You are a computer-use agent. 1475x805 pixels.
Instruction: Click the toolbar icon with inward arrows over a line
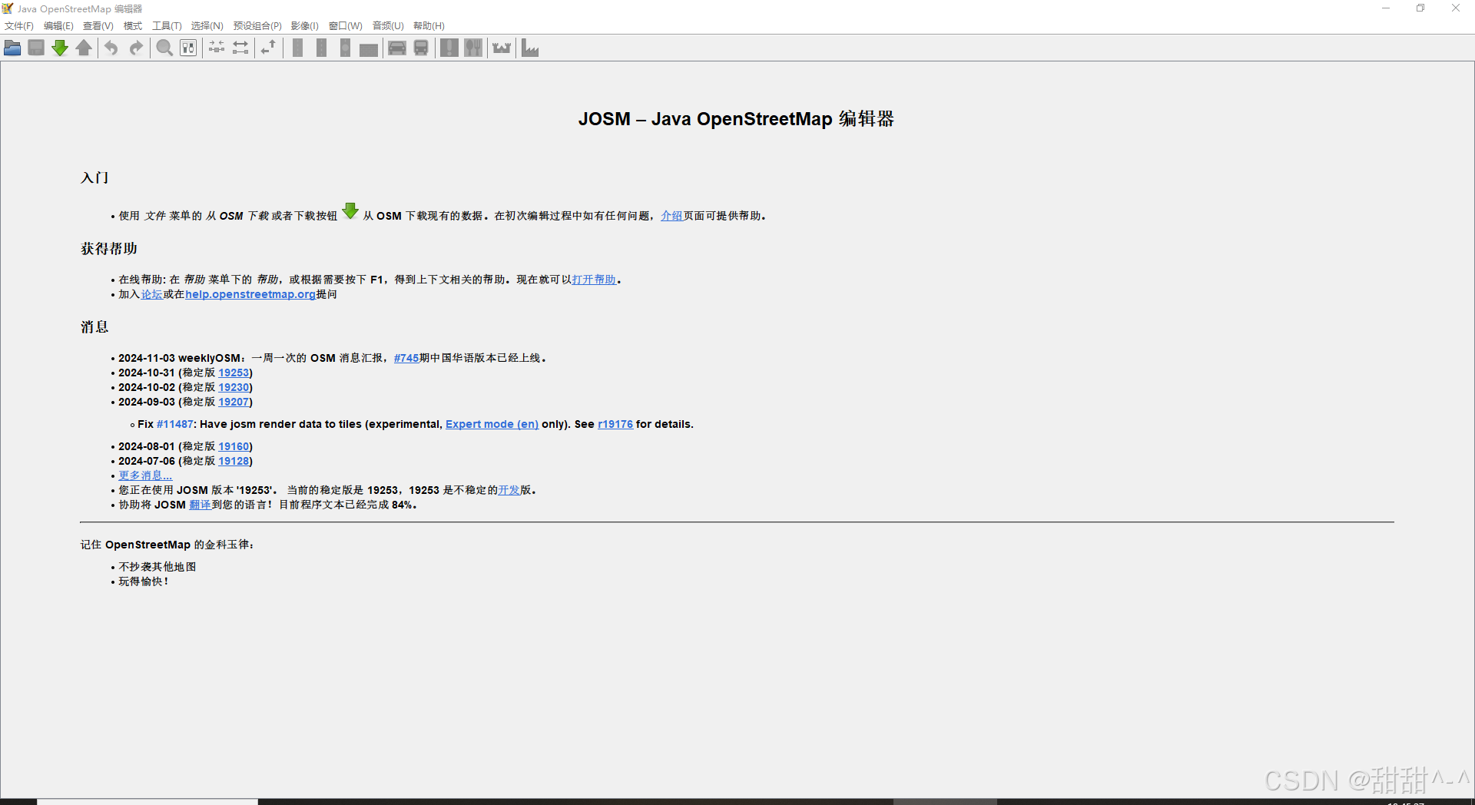[217, 48]
